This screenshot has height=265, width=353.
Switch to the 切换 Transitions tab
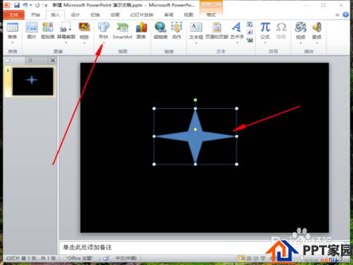[95, 15]
